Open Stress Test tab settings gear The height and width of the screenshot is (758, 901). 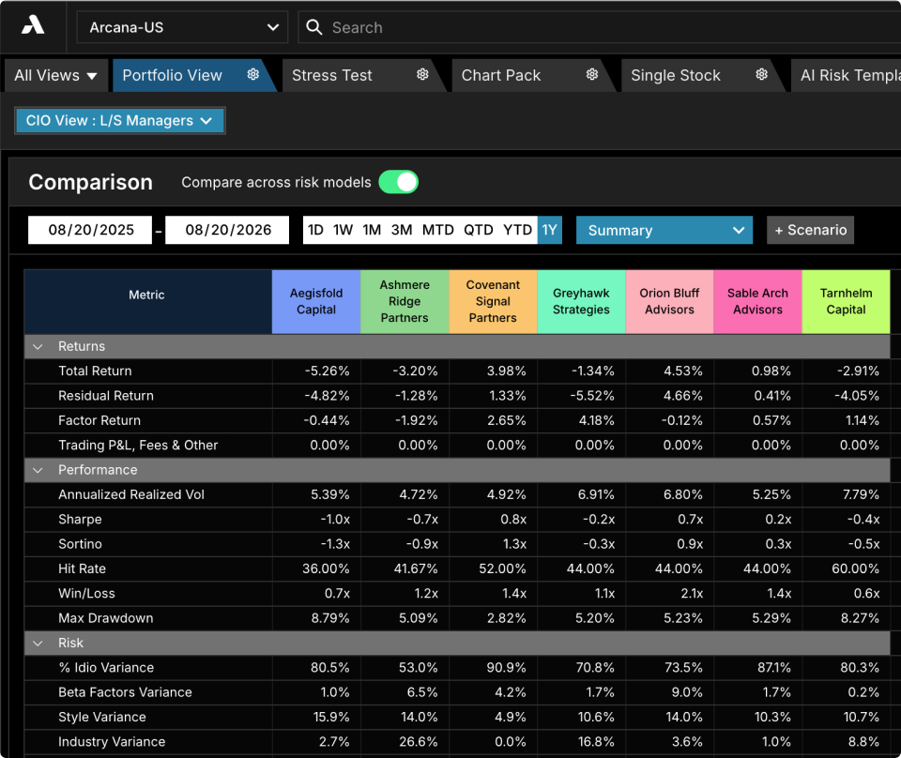[x=422, y=75]
